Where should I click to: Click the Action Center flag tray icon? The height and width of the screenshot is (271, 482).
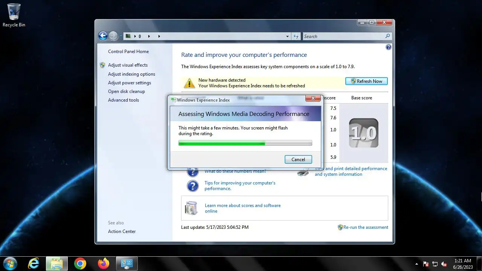point(426,264)
